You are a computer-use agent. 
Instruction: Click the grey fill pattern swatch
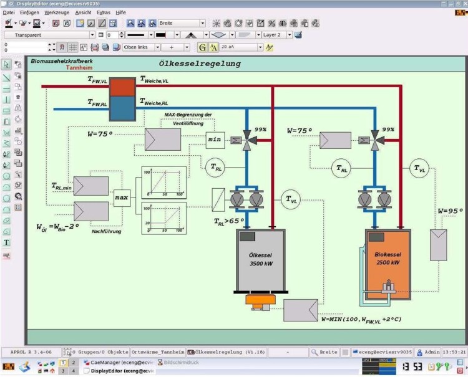click(245, 35)
